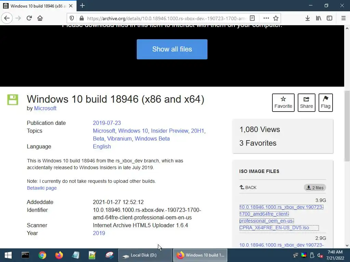This screenshot has height=262, width=350.
Task: Open the notepad-like taskbar icon
Action: click(76, 255)
